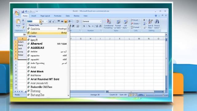The width and height of the screenshot is (197, 111).
Task: Click the font name input box
Action: point(33,21)
